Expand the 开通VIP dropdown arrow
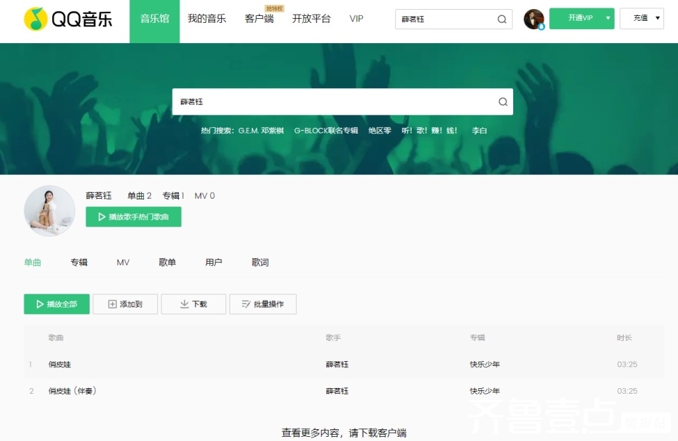678x441 pixels. tap(608, 18)
